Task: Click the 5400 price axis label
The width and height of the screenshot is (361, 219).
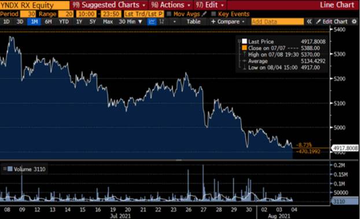Action: coord(339,29)
